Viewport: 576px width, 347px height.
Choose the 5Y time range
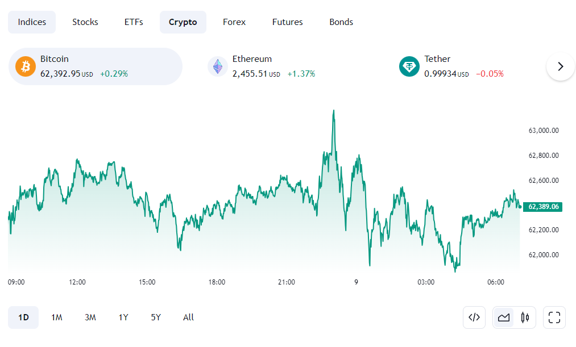tap(156, 317)
